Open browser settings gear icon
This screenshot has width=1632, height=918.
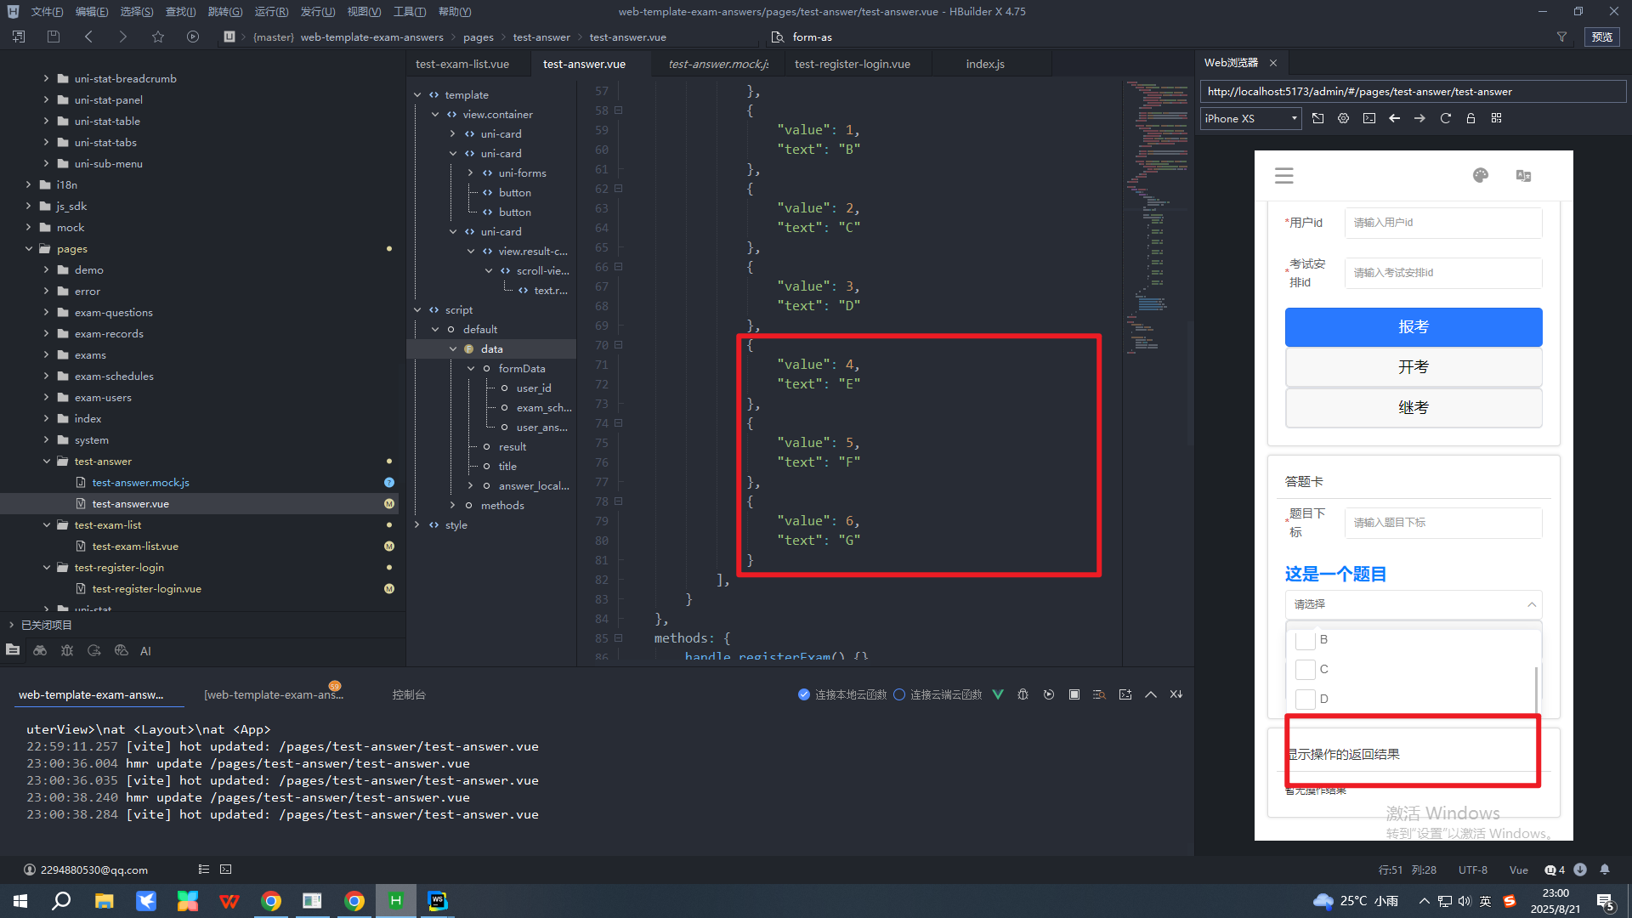1343,119
